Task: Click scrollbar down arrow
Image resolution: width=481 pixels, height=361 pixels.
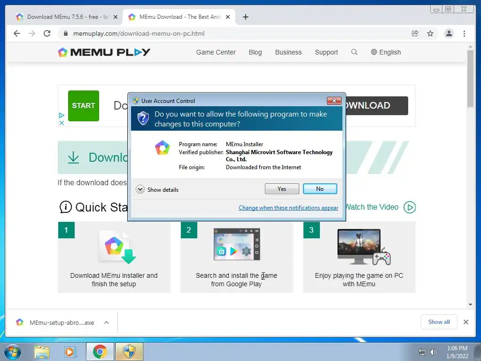Action: click(x=470, y=305)
